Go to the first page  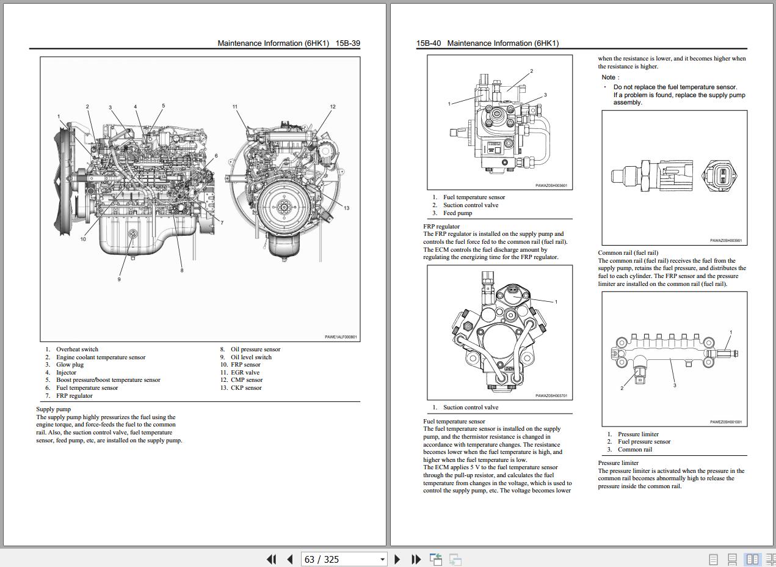272,559
